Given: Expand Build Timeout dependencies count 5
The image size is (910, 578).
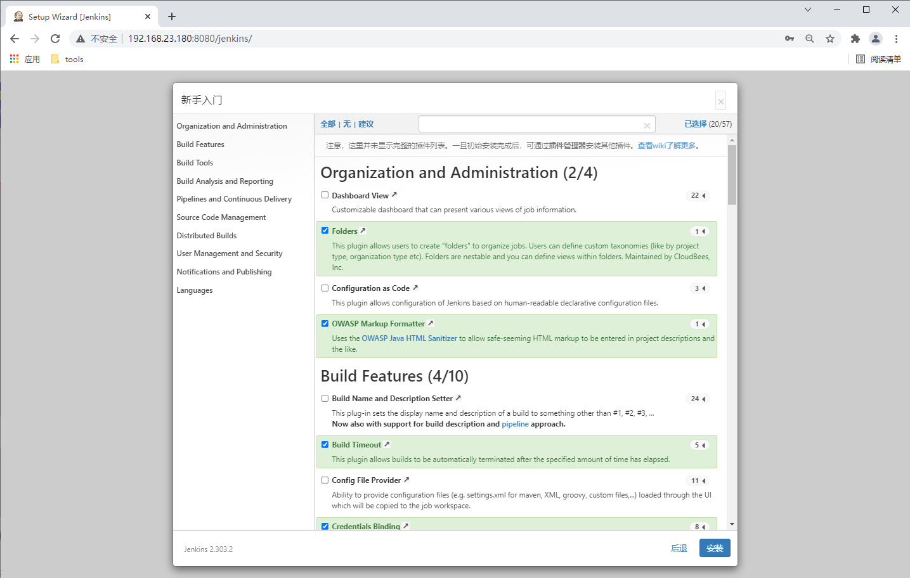Looking at the screenshot, I should tap(699, 445).
